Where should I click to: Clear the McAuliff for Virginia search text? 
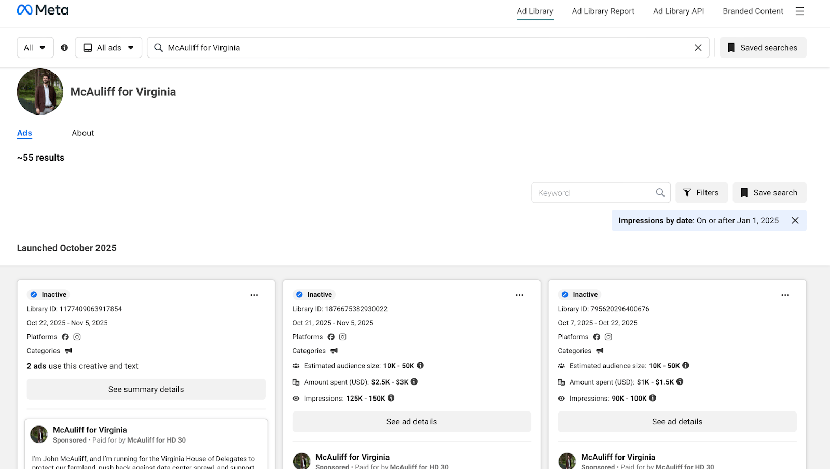[698, 48]
